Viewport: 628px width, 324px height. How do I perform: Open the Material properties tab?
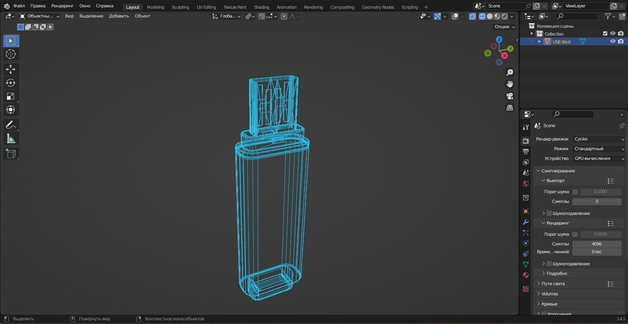(x=525, y=275)
